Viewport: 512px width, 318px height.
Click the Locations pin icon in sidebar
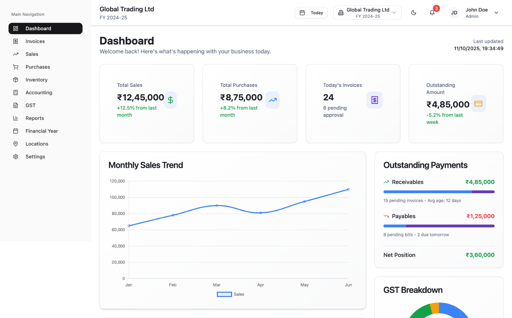point(16,144)
